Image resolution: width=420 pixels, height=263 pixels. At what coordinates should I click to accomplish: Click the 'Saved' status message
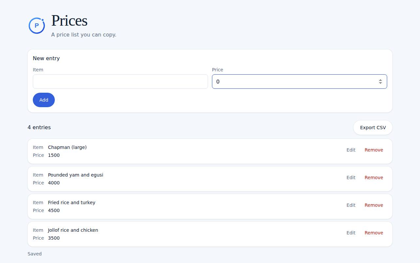point(34,254)
